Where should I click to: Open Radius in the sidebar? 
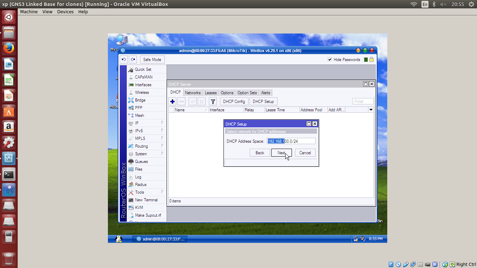coord(147,185)
